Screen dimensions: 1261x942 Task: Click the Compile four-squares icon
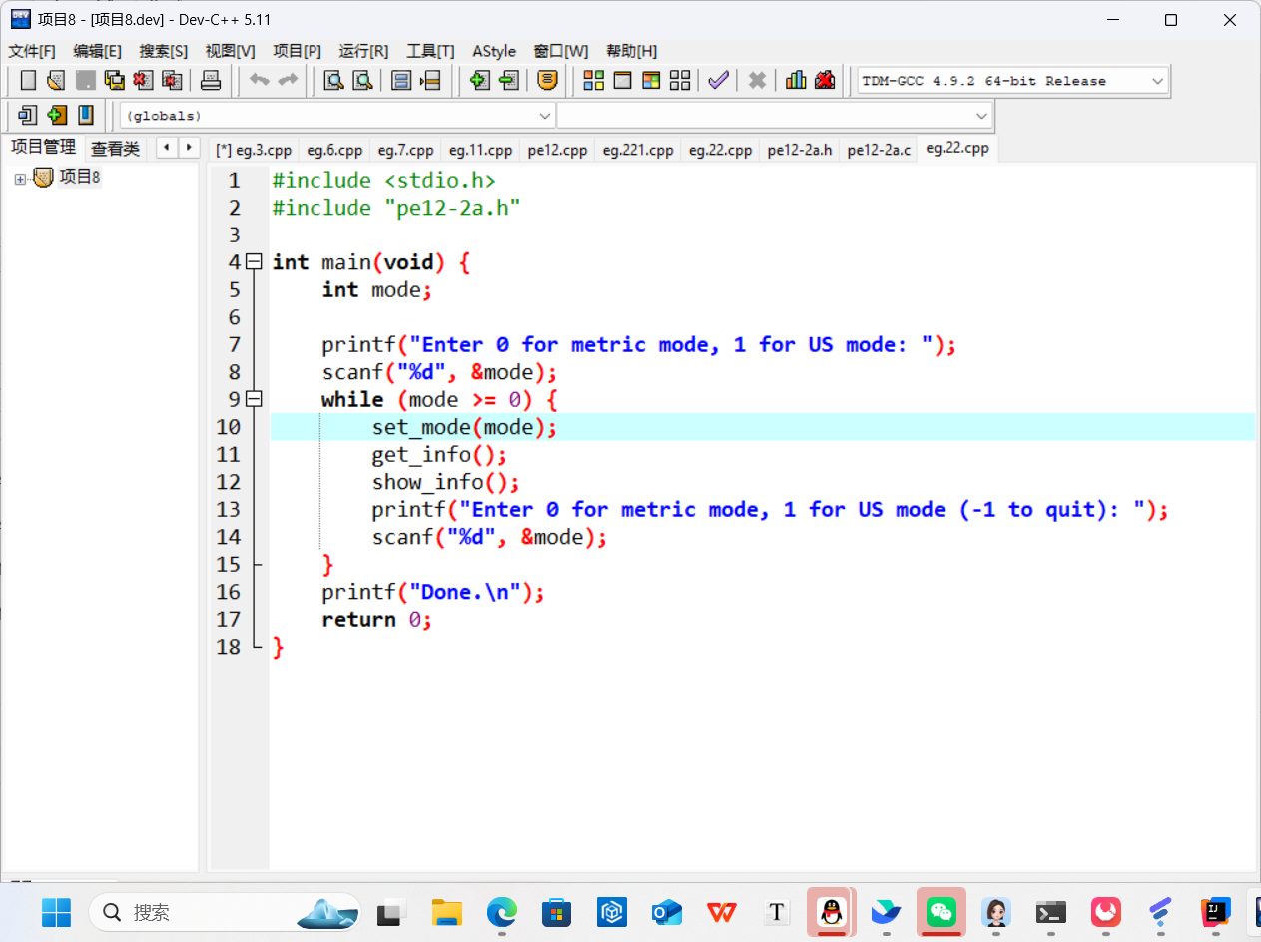[594, 81]
